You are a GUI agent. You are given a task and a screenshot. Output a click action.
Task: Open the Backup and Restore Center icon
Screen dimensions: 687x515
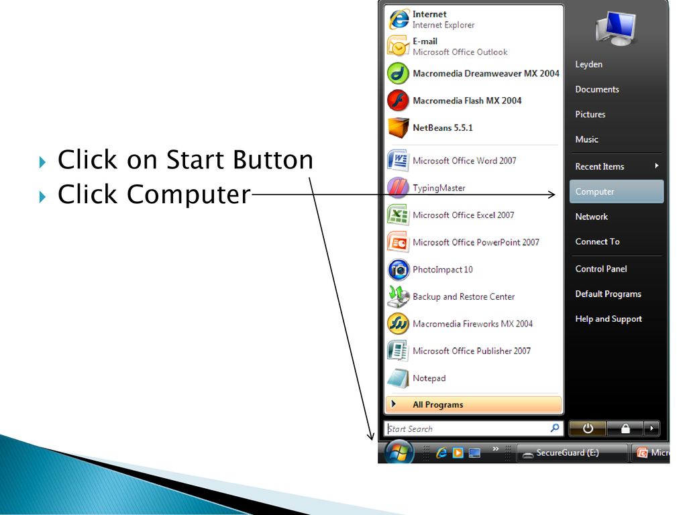tap(398, 296)
